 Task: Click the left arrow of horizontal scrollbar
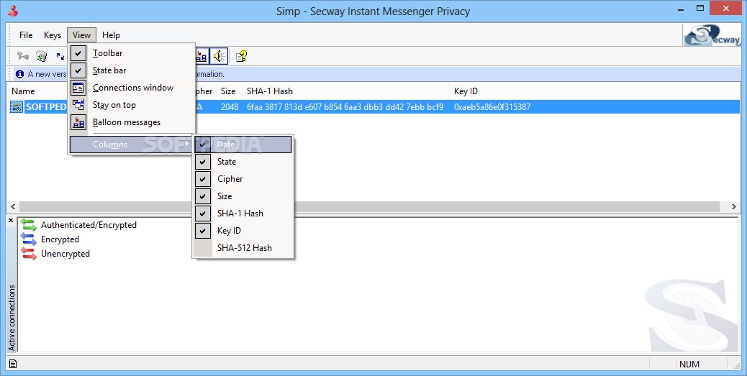click(13, 206)
